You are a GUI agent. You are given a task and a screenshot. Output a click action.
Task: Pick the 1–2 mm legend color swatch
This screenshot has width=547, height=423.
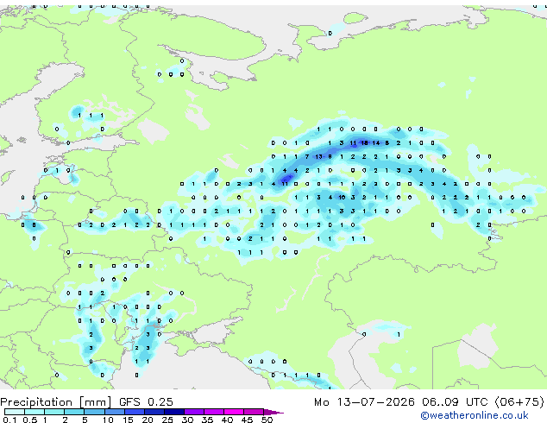click(54, 412)
